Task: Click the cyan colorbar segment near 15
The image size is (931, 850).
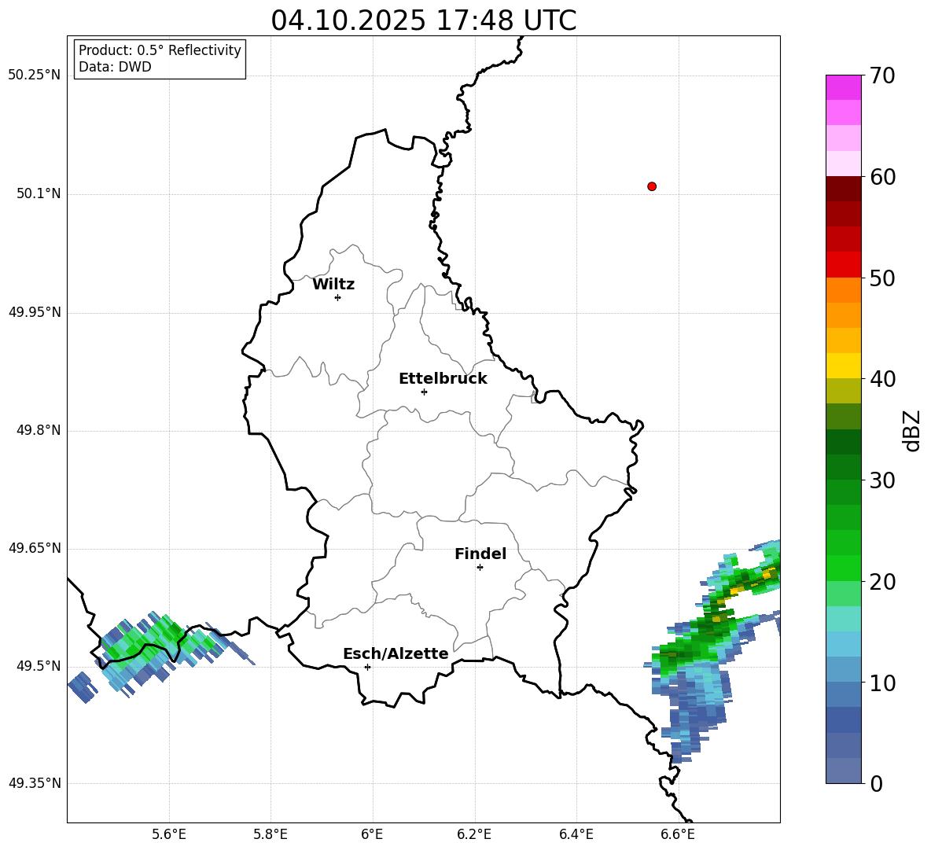Action: point(843,619)
